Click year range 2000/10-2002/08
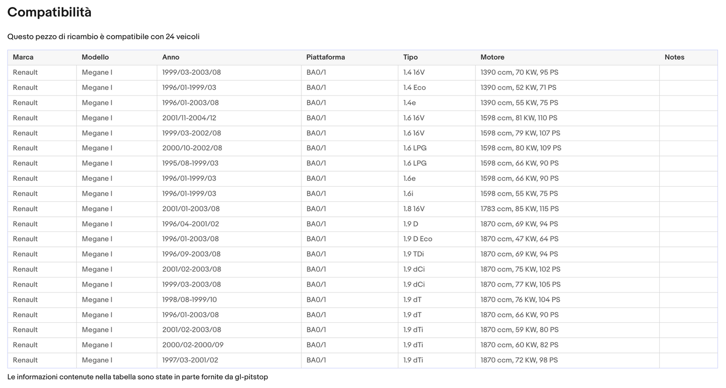Screen dimensions: 726x388 pos(192,148)
